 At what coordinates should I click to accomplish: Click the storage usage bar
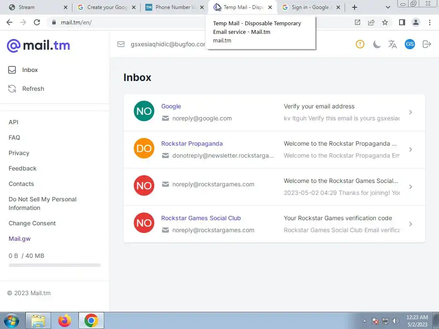tap(54, 265)
